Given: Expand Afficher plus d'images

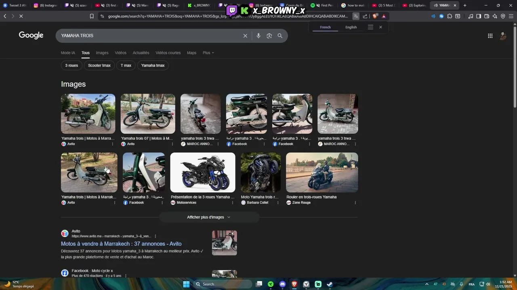Looking at the screenshot, I should (x=209, y=217).
